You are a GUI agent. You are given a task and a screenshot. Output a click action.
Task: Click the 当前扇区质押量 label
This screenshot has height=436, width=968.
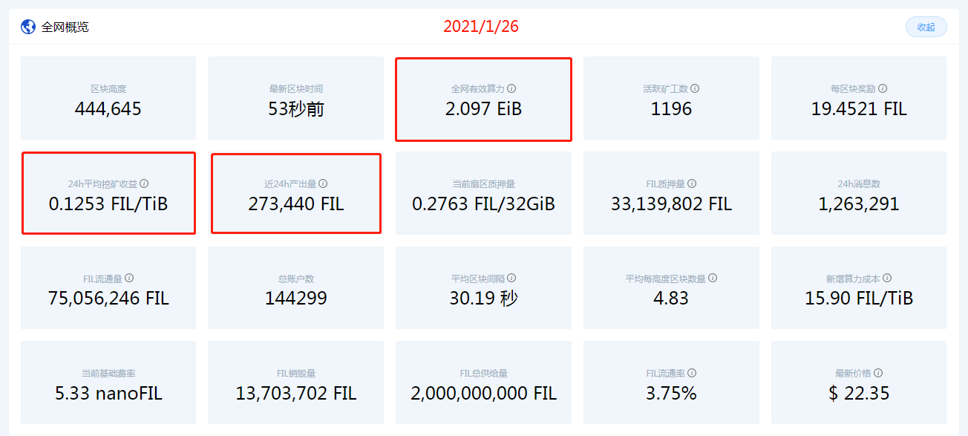click(x=483, y=184)
